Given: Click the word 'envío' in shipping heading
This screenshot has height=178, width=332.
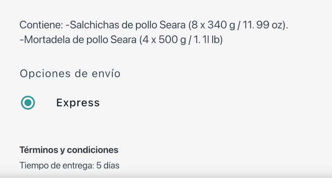Looking at the screenshot, I should click(x=108, y=73).
